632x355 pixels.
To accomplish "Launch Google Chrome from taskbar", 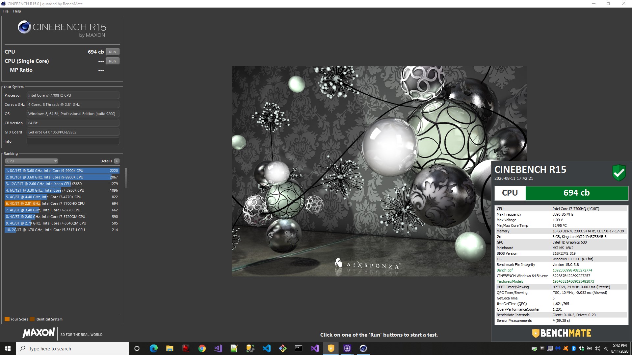I will 202,348.
